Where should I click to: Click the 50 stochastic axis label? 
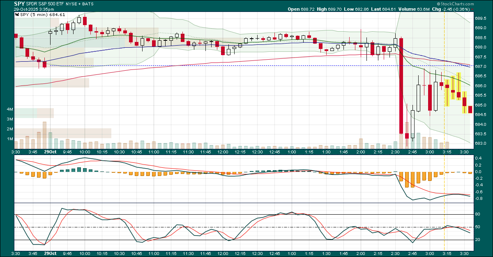pyautogui.click(x=478, y=227)
